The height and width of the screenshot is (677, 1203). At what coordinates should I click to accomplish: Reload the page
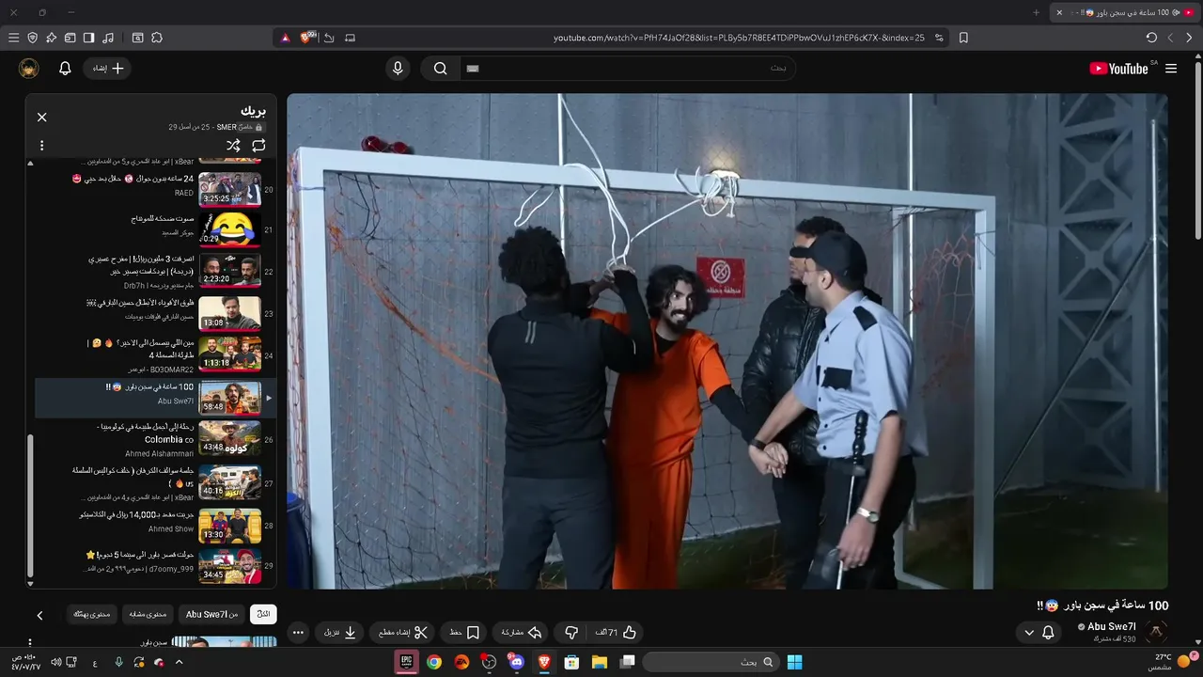point(1151,38)
